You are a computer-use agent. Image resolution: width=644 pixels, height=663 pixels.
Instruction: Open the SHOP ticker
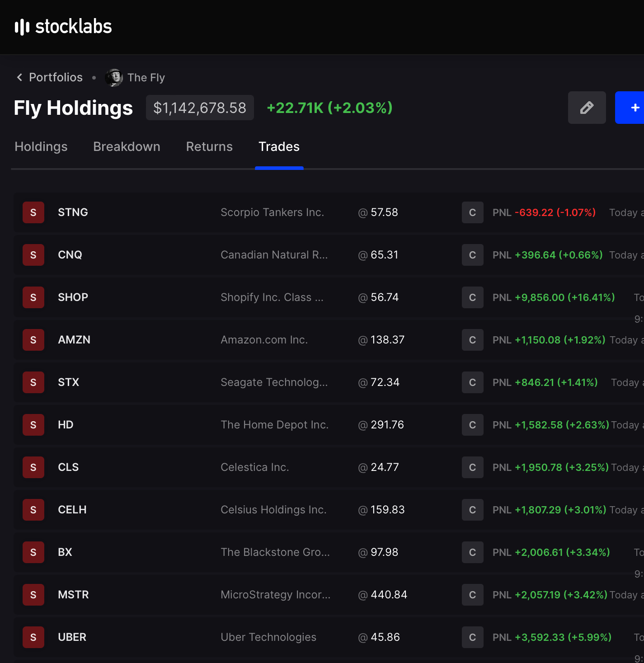pos(73,297)
